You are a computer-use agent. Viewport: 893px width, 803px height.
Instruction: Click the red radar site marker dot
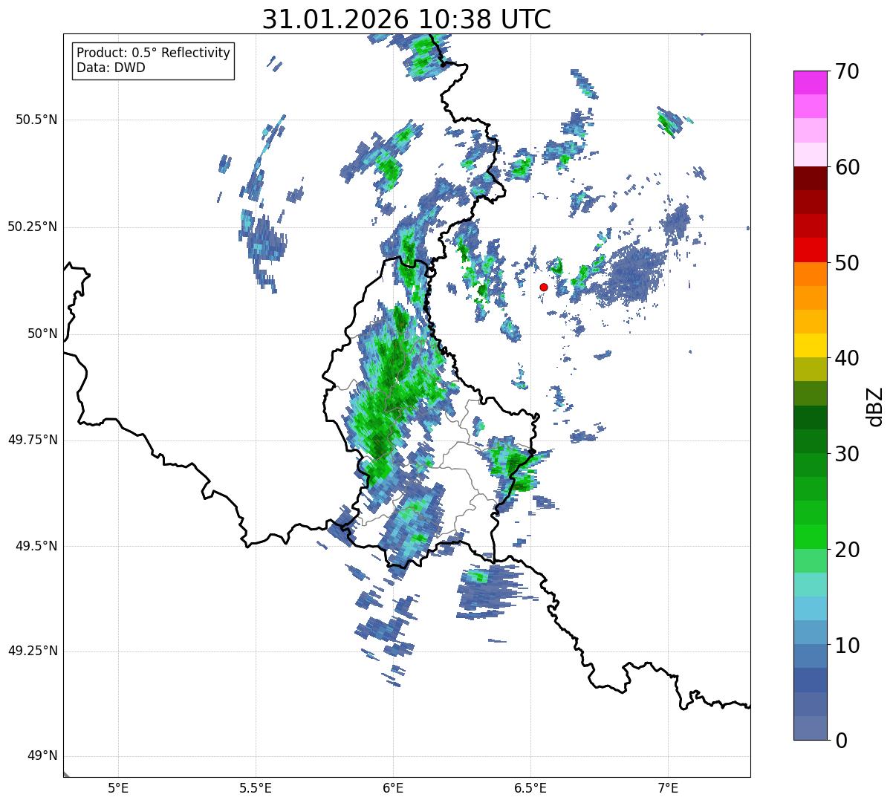coord(544,287)
